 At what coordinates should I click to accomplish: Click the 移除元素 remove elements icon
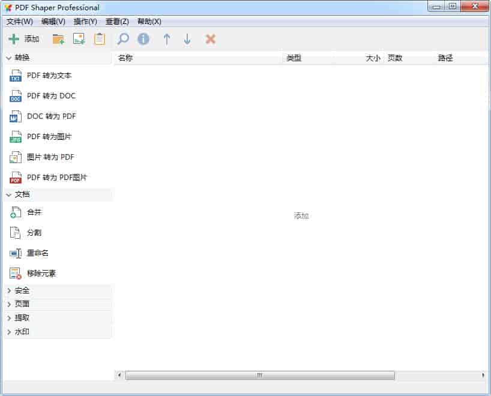(16, 273)
